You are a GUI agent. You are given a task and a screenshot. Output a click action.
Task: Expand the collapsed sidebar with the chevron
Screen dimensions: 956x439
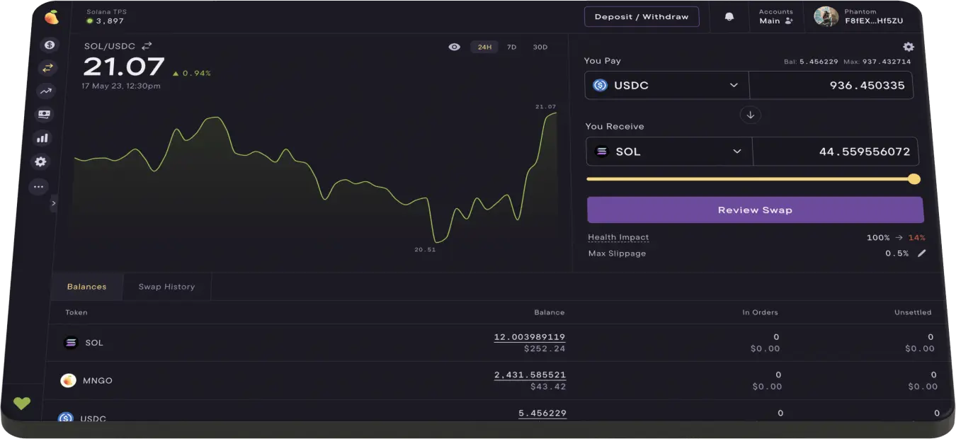pyautogui.click(x=54, y=203)
